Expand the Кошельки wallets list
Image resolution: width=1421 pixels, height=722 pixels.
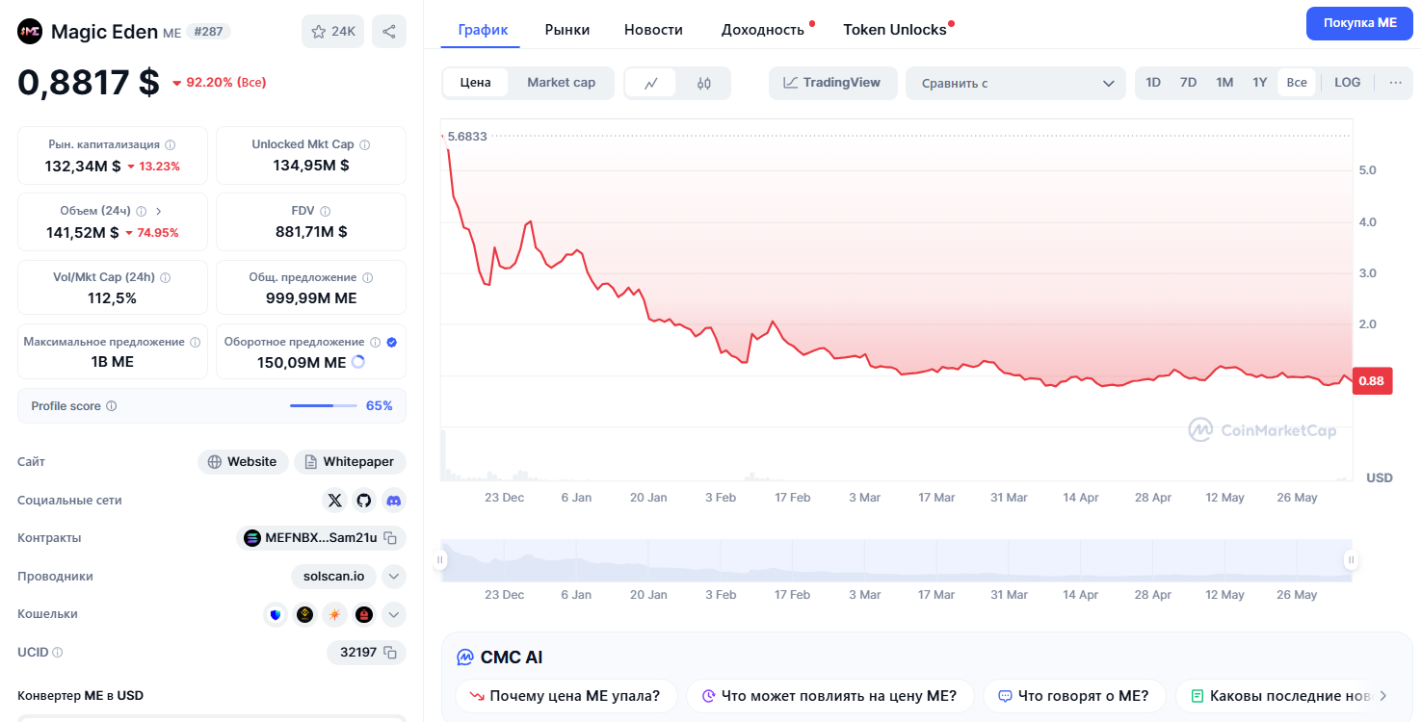[x=394, y=614]
